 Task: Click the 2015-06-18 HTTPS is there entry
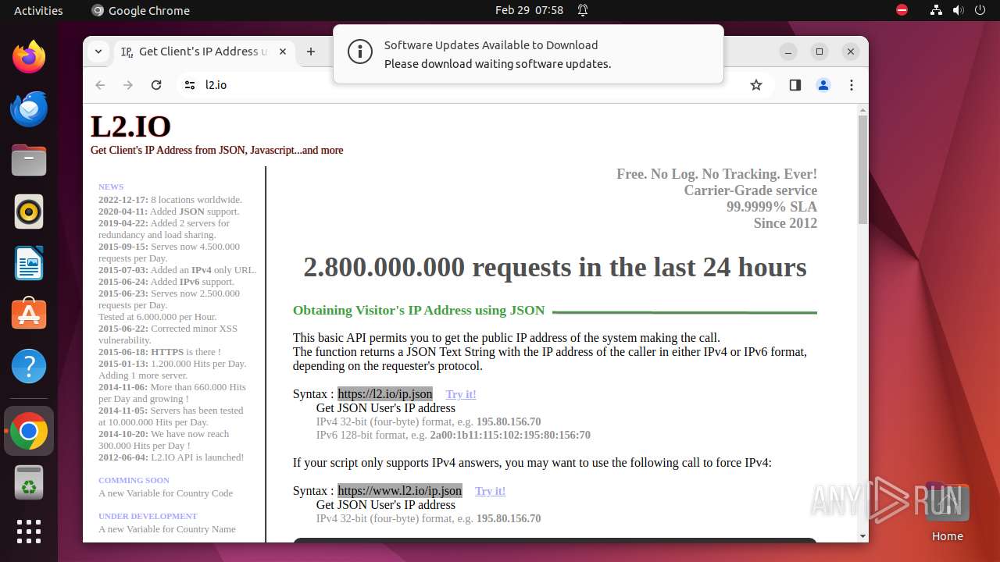[159, 352]
